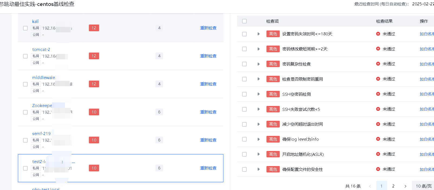The image size is (434, 190).
Task: Click failed status icon for 开启地址随机化(ASLR)
Action: [x=378, y=154]
